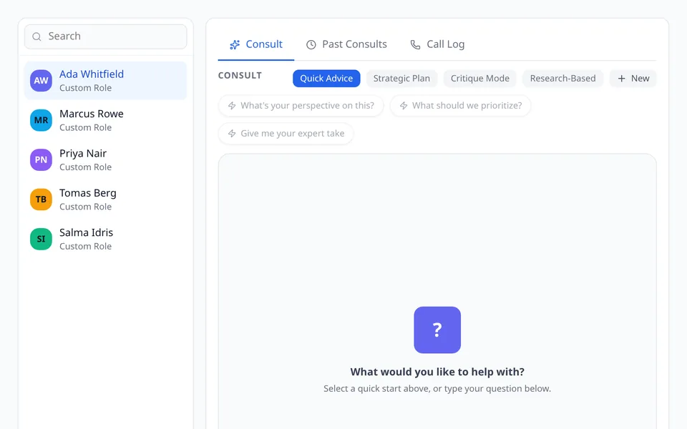Focus the Search input field
Image resolution: width=687 pixels, height=429 pixels.
106,36
